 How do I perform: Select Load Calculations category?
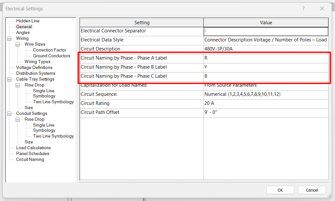coord(33,148)
